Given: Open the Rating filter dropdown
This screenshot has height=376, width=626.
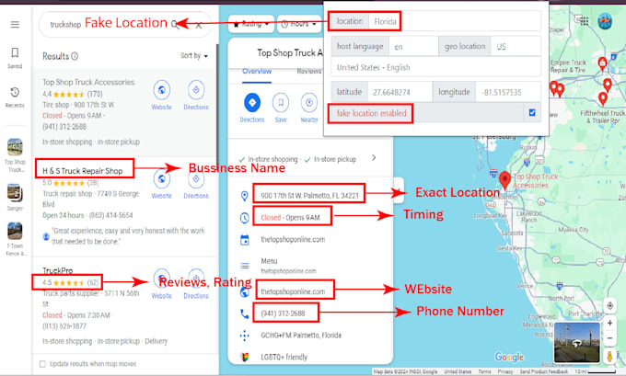Looking at the screenshot, I should pos(251,24).
